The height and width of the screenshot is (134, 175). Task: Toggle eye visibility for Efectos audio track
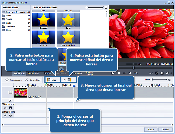point(5,116)
